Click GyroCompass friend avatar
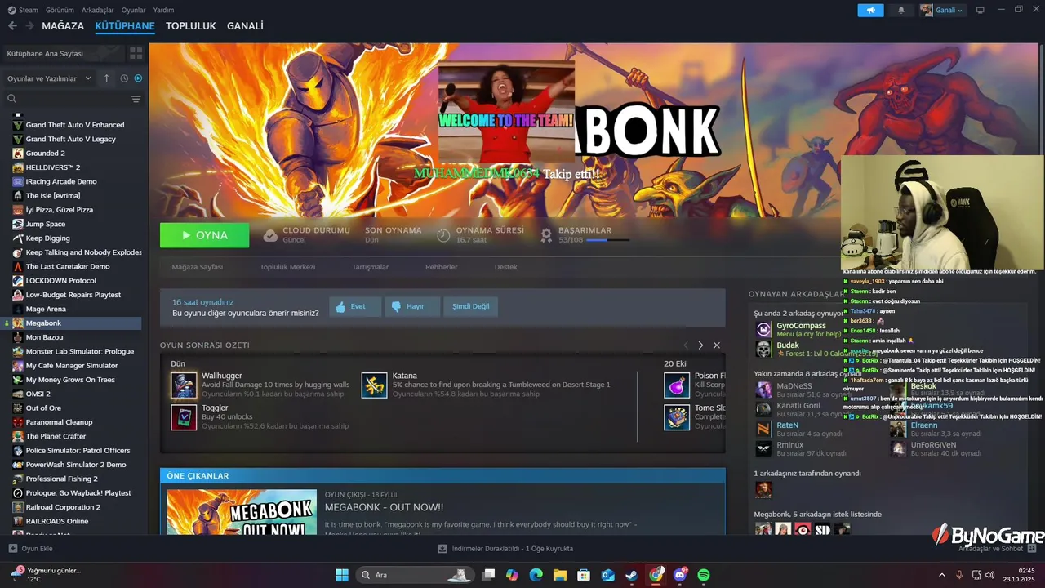 763,329
